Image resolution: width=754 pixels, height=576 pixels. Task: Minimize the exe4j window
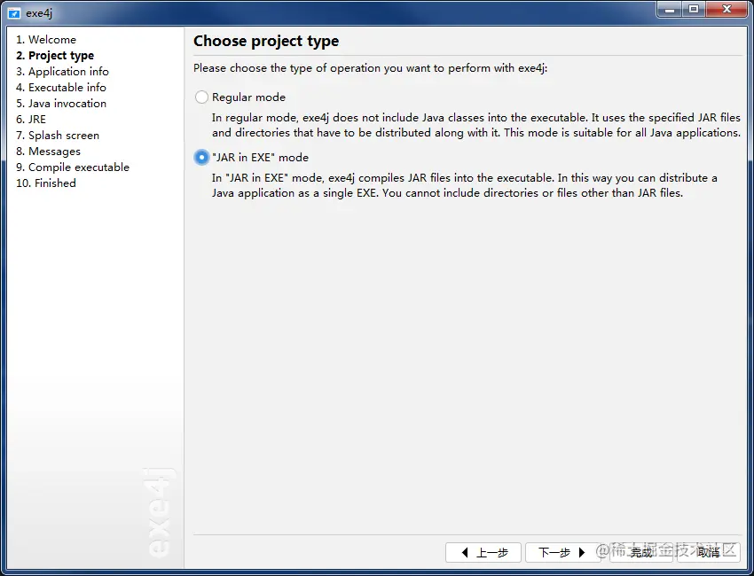pos(670,9)
